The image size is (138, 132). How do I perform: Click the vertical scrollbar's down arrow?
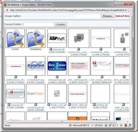coord(131,119)
